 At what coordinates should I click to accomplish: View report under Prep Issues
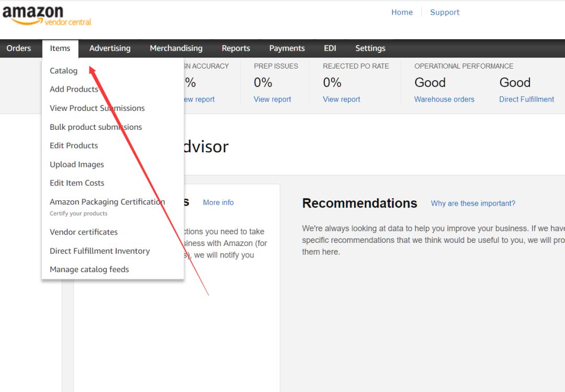pyautogui.click(x=273, y=99)
